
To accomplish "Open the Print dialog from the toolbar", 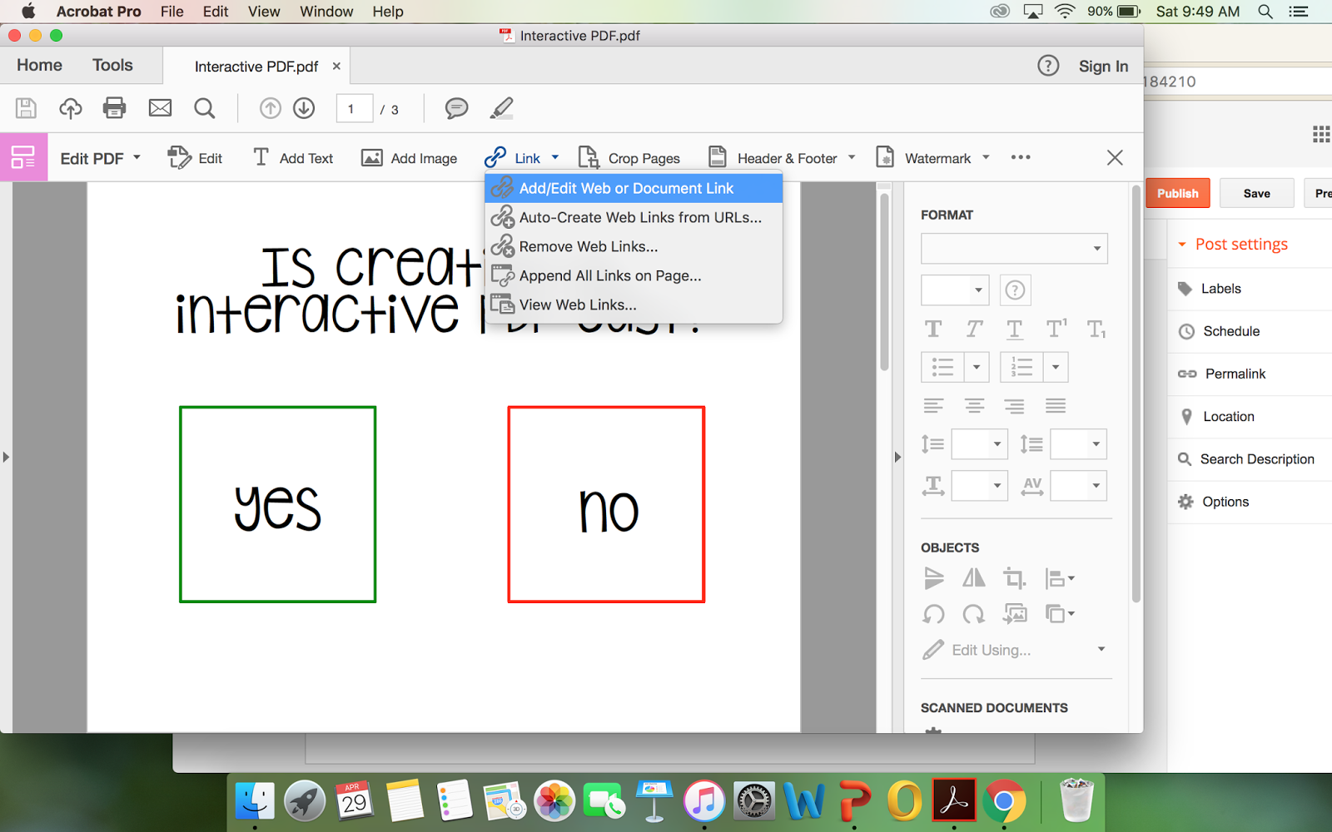I will (x=114, y=108).
